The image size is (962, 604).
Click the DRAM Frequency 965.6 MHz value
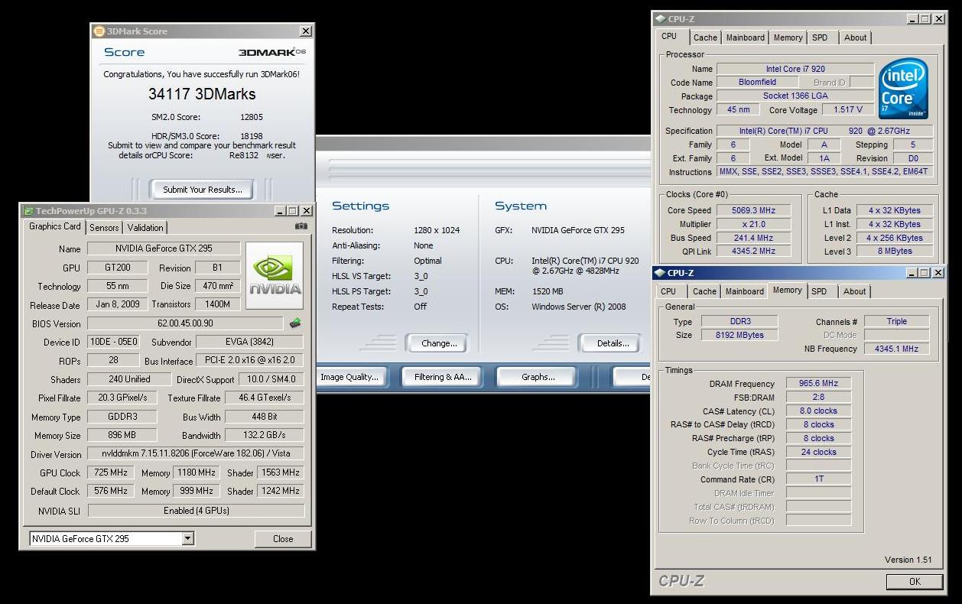pyautogui.click(x=818, y=384)
